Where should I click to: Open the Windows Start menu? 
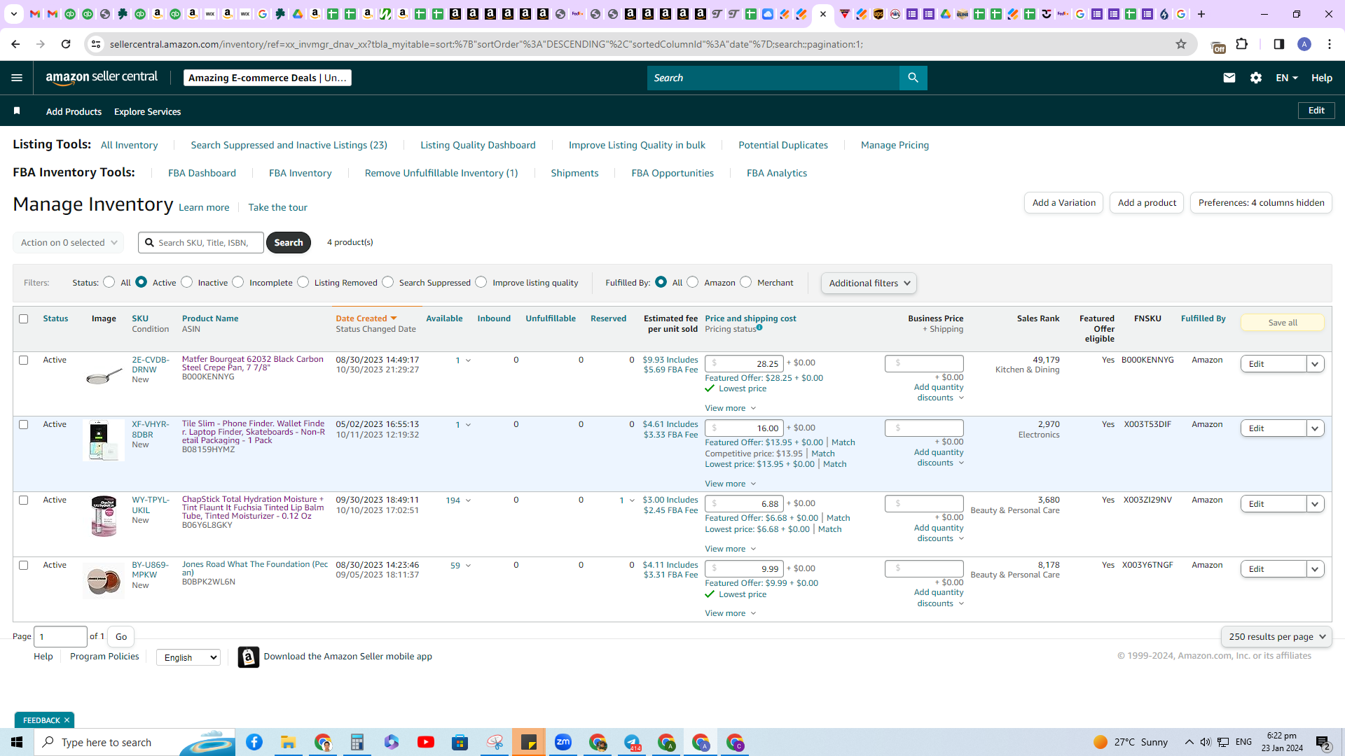pyautogui.click(x=17, y=742)
